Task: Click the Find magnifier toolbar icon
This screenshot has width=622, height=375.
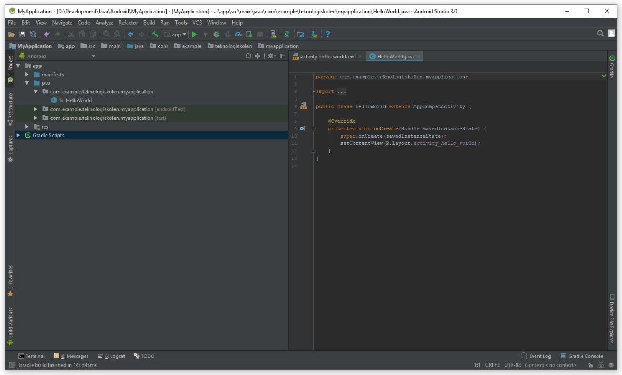Action: click(x=106, y=35)
